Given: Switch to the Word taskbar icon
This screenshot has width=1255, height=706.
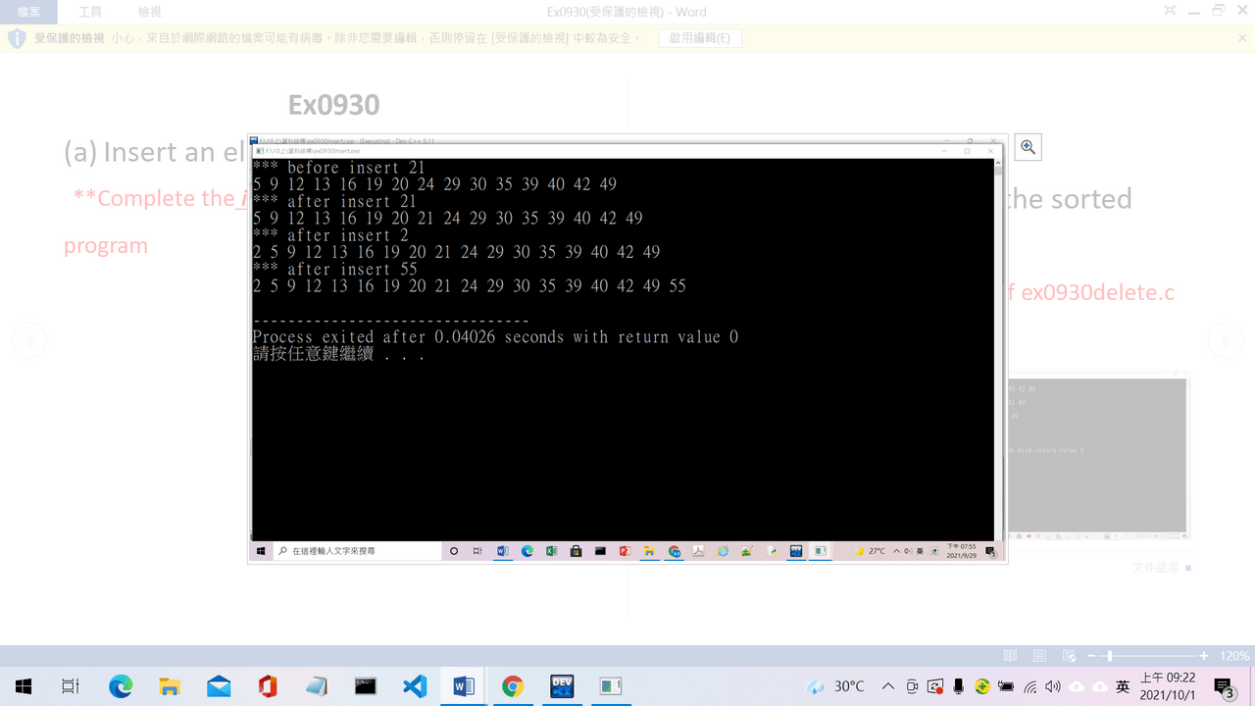Looking at the screenshot, I should [x=464, y=686].
